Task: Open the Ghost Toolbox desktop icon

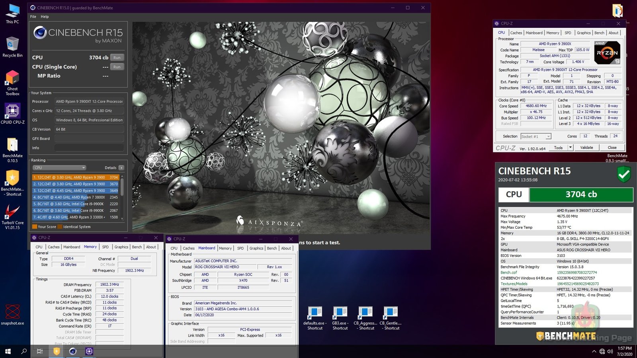Action: click(x=12, y=79)
